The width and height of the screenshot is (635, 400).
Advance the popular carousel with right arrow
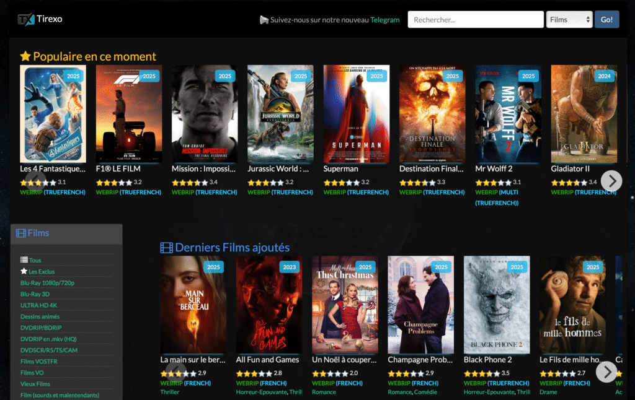(x=611, y=181)
